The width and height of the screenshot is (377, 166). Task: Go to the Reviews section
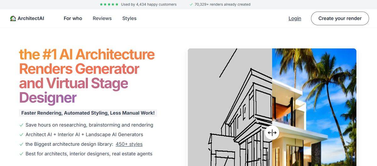(x=102, y=19)
